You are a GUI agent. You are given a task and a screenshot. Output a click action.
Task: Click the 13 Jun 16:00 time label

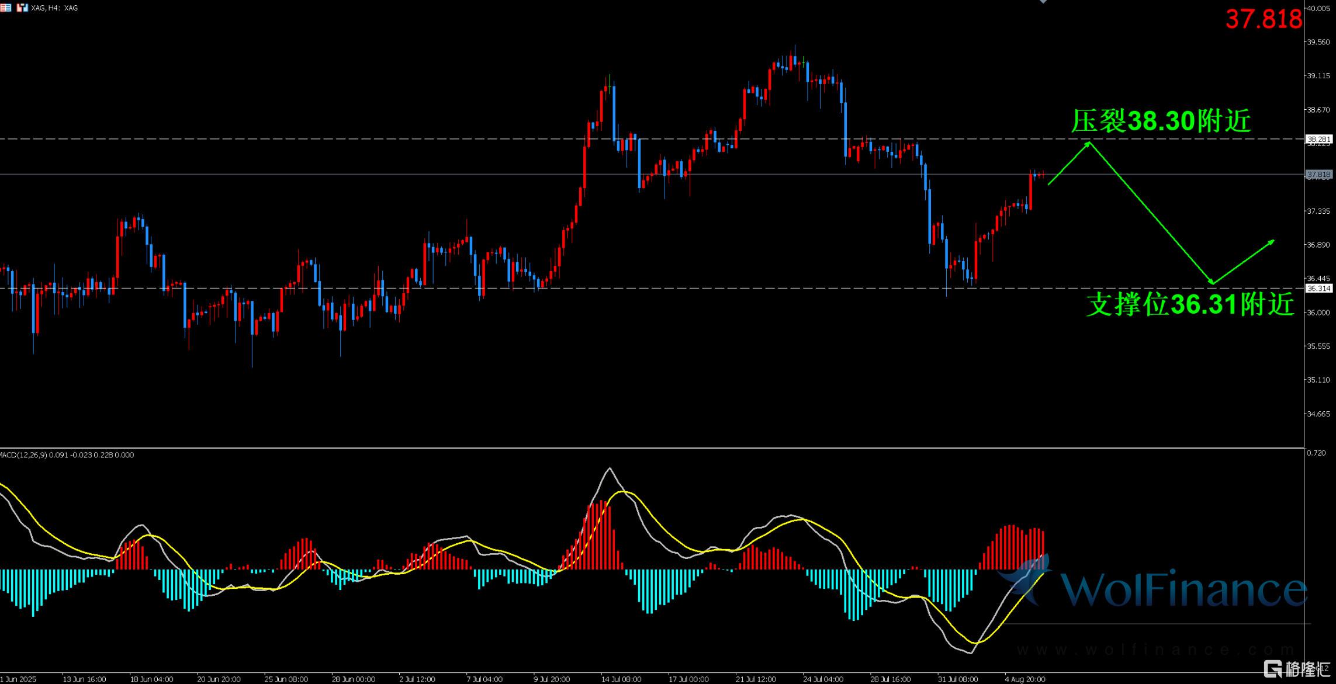tap(84, 679)
